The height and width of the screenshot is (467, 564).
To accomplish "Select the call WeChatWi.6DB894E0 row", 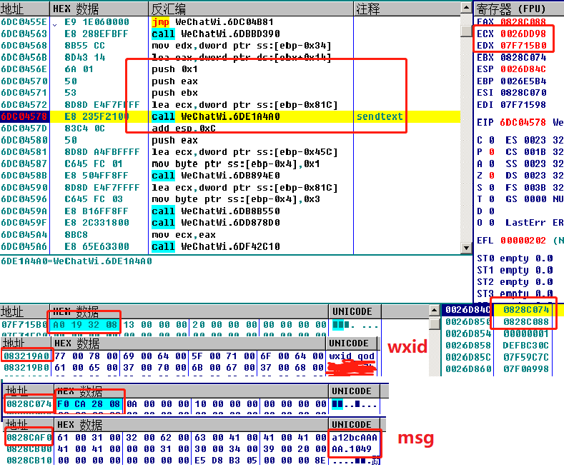I will 216,176.
